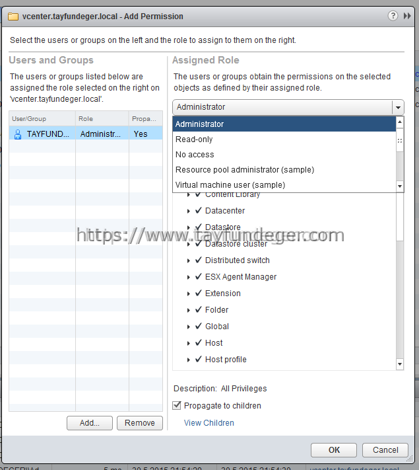This screenshot has width=419, height=470.
Task: Click role list scrollbar up arrow
Action: [400, 122]
